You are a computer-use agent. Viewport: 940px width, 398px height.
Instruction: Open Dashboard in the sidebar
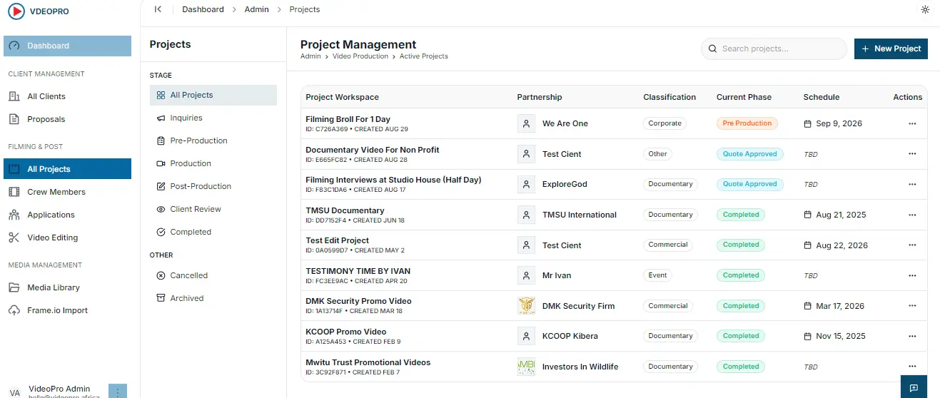(x=67, y=46)
